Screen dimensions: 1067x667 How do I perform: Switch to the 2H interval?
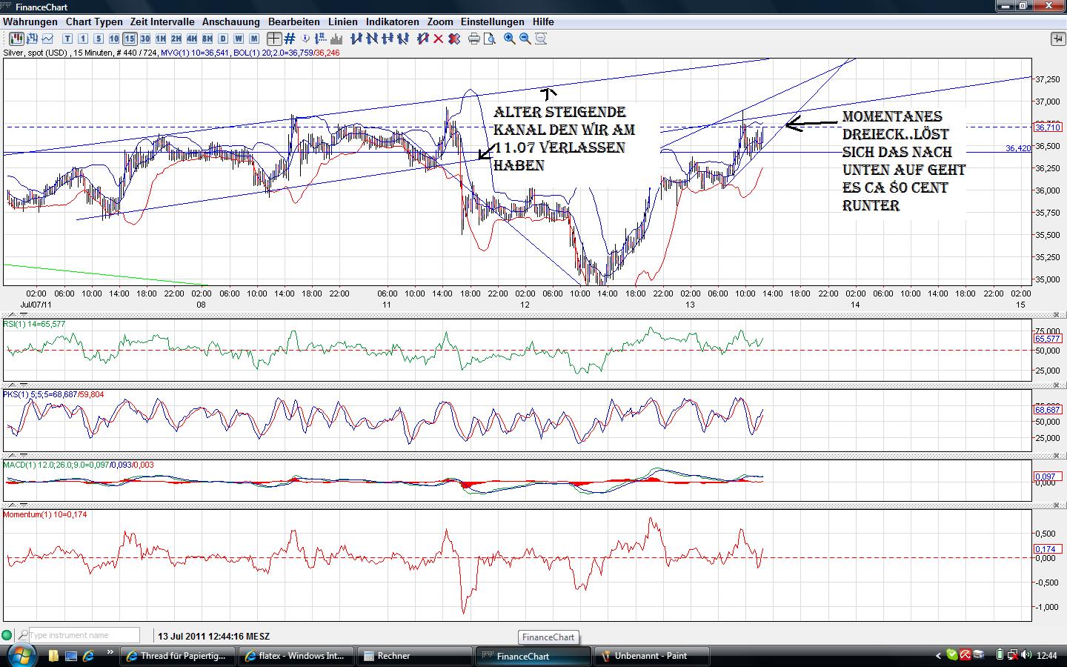[x=176, y=39]
